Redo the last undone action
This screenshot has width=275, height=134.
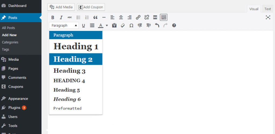click(165, 25)
